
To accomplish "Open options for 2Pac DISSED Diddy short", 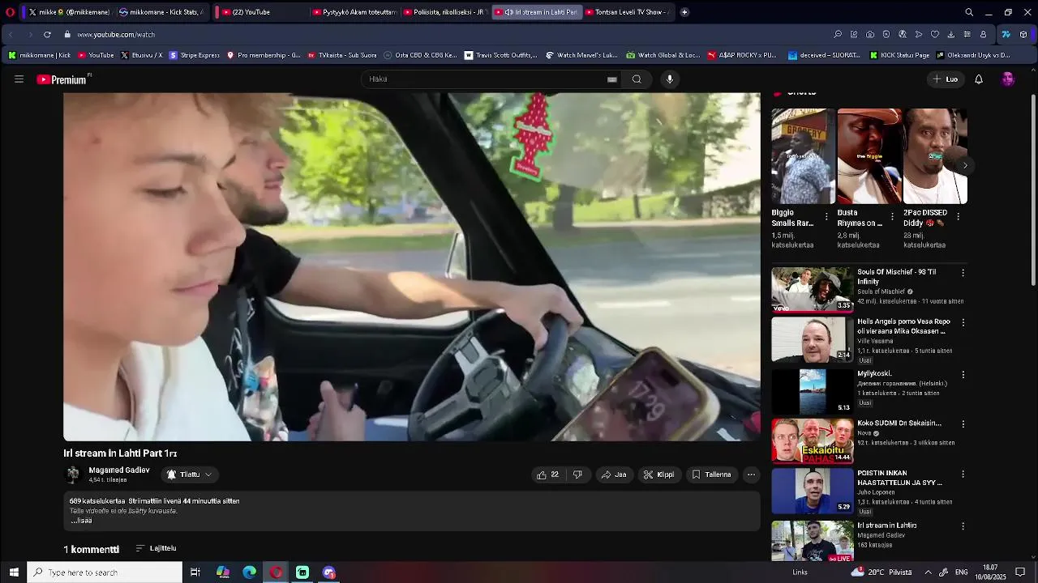I will pyautogui.click(x=958, y=217).
